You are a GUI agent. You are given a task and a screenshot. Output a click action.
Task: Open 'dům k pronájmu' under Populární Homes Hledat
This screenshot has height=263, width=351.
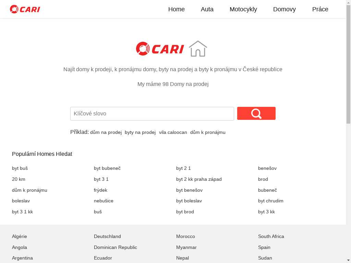[x=29, y=190]
